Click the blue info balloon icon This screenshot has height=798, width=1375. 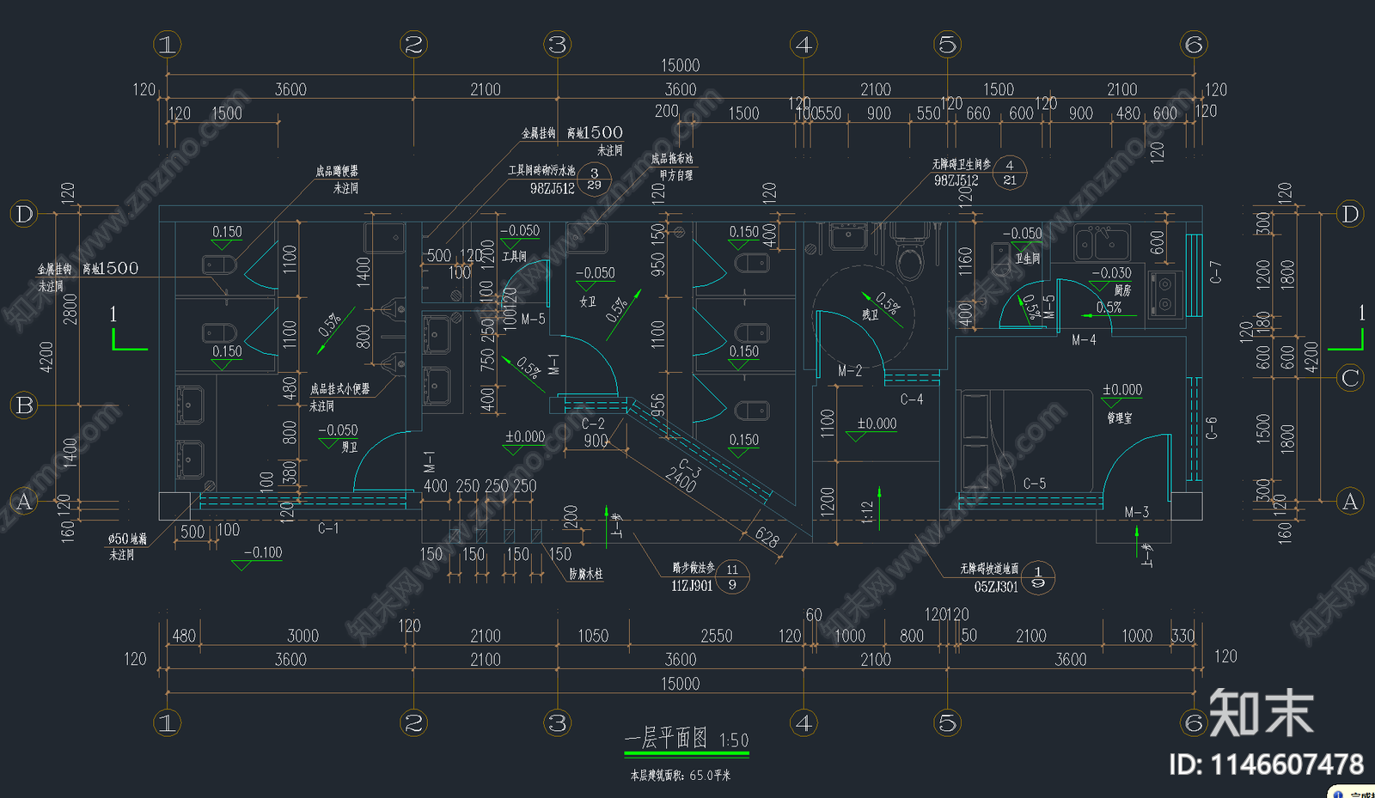coord(1338,794)
